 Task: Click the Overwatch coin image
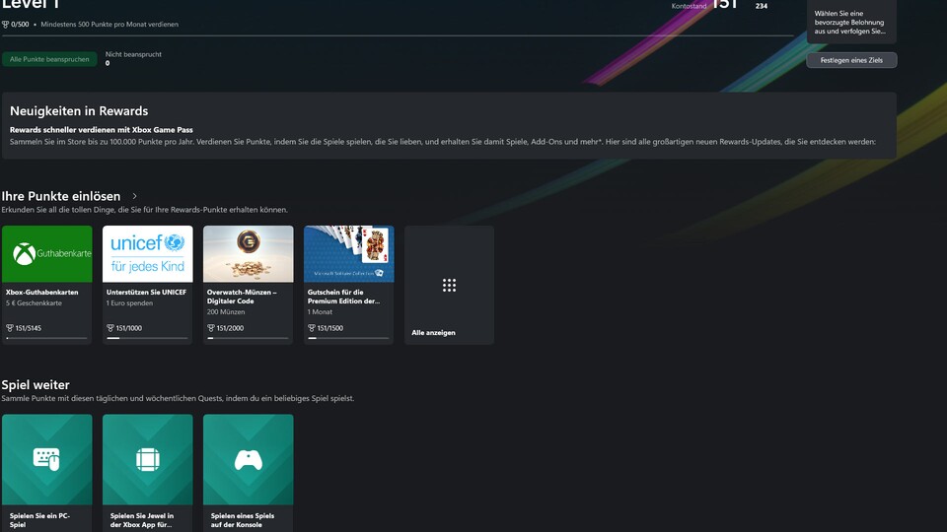pyautogui.click(x=248, y=254)
